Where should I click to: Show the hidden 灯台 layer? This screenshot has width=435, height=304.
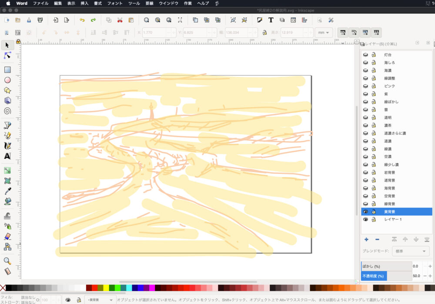tap(365, 55)
